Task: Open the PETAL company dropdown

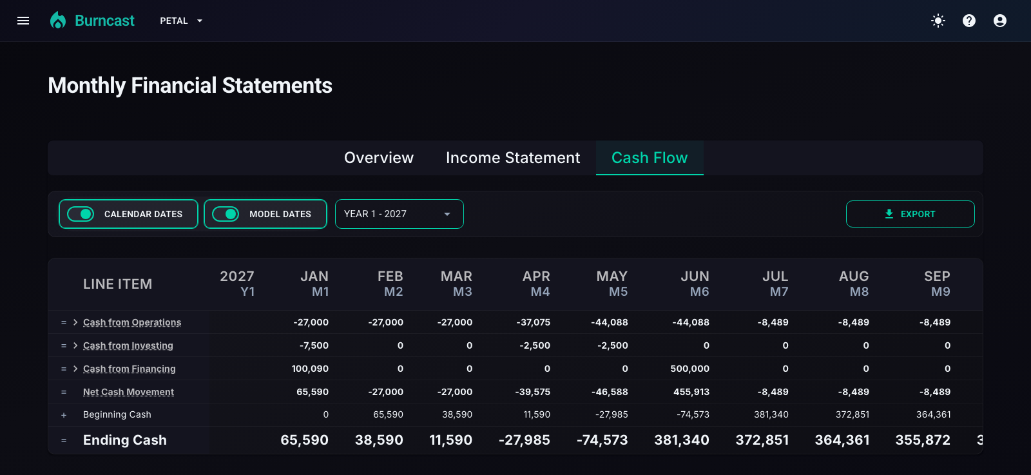Action: point(182,21)
